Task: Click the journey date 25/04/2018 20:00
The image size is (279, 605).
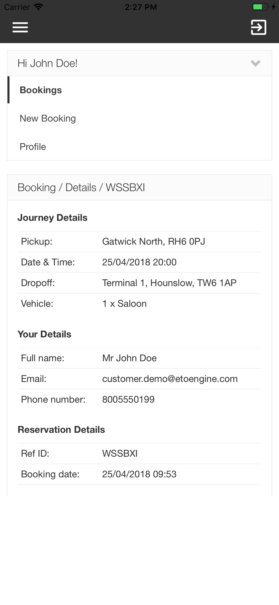Action: [x=139, y=262]
